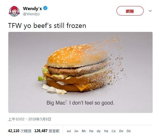Screen dimensions: 162x135
Task: Click the 'TFW yo beef's still frozen' text
Action: click(x=47, y=26)
